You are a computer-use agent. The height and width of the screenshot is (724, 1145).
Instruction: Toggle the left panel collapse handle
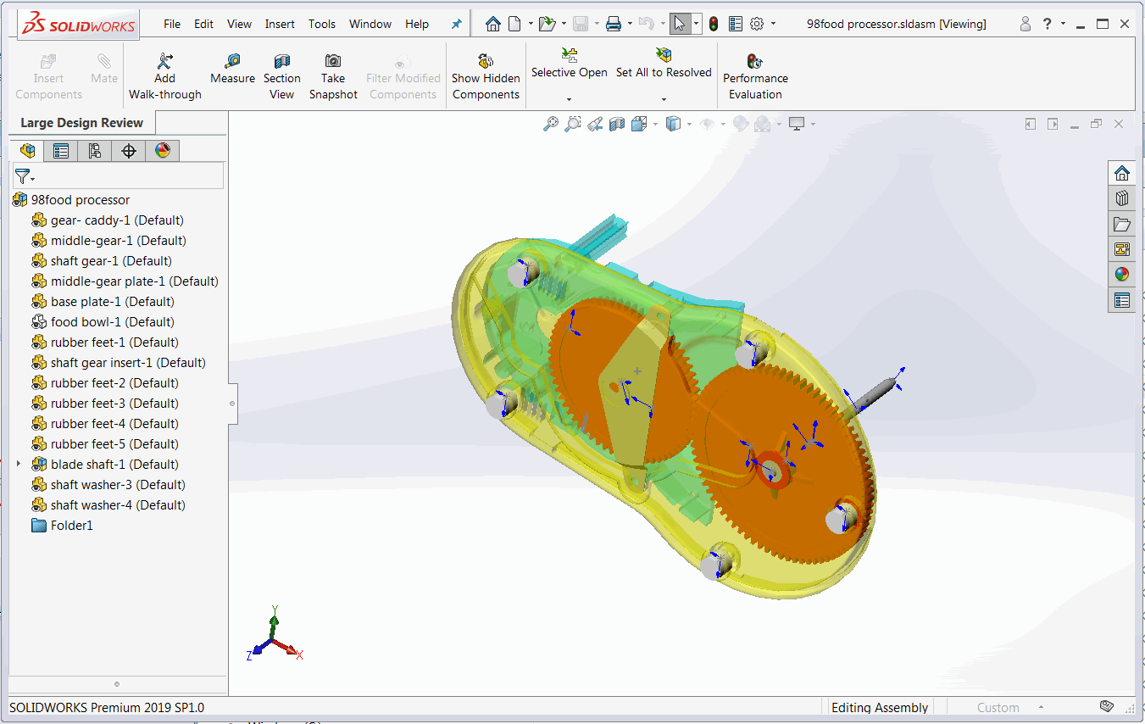pyautogui.click(x=232, y=404)
